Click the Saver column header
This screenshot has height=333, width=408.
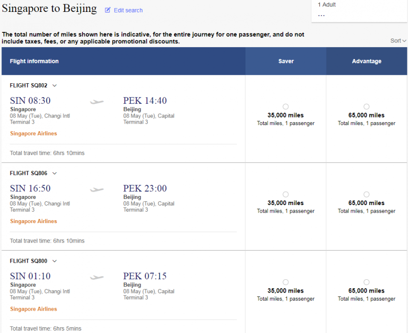(286, 61)
